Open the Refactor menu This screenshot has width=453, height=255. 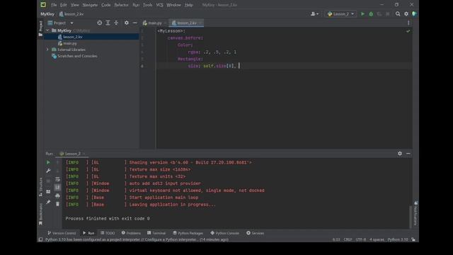(x=121, y=5)
